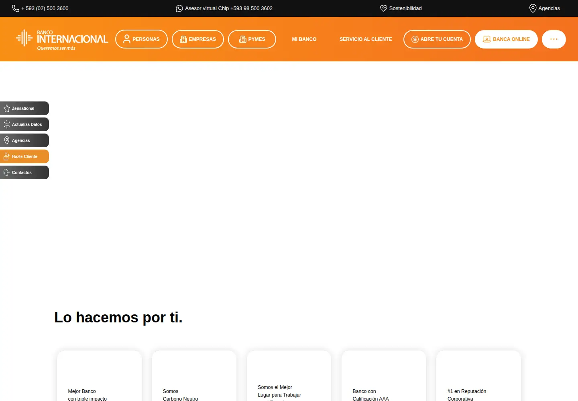Click the Sostenibilidad heart icon
This screenshot has height=401, width=578.
[x=384, y=8]
